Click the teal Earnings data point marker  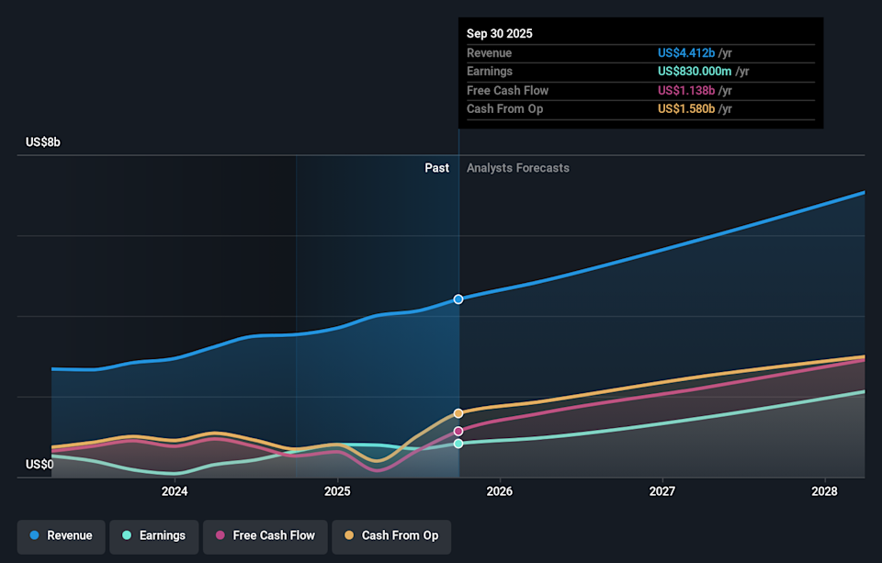pyautogui.click(x=458, y=444)
